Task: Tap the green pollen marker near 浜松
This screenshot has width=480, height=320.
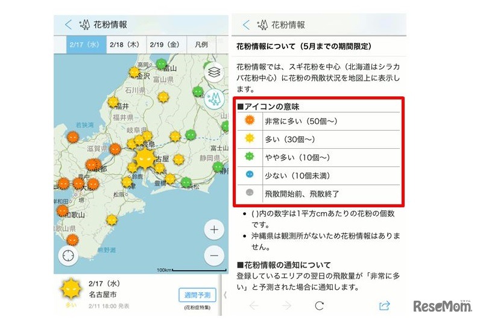Action: pyautogui.click(x=186, y=183)
